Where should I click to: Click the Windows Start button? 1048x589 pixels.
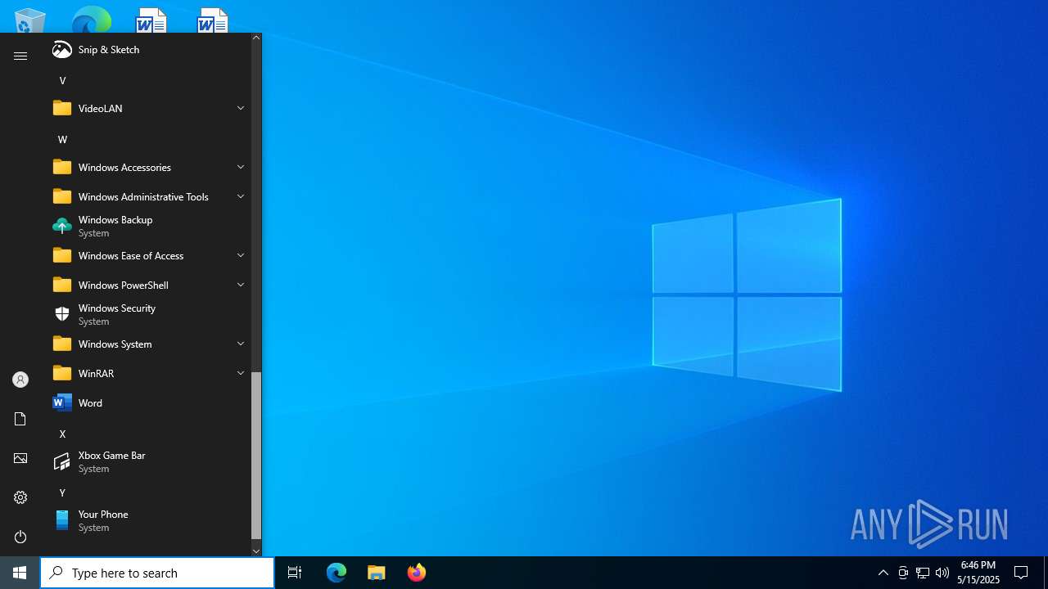pos(20,573)
